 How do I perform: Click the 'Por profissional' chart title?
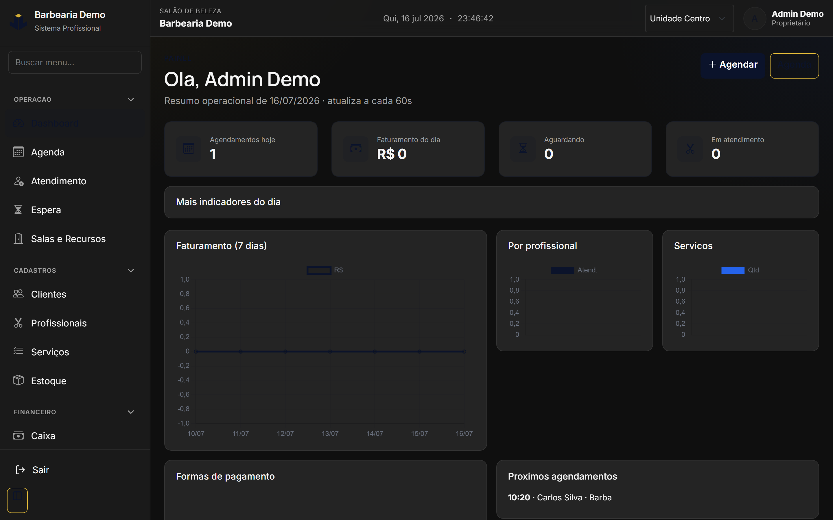tap(542, 246)
